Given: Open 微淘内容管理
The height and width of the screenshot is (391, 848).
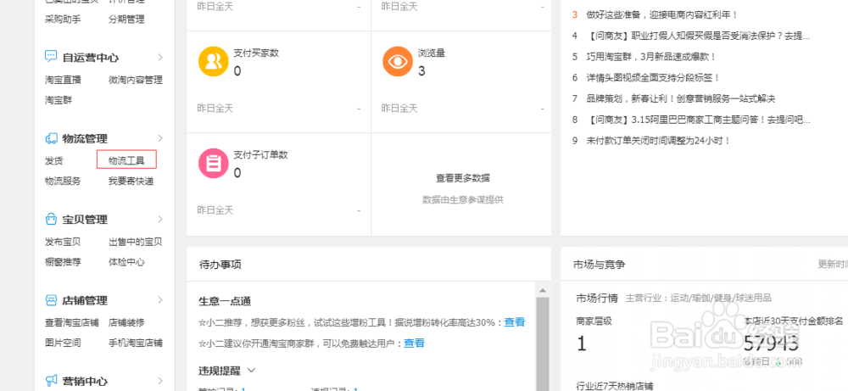Looking at the screenshot, I should pos(135,80).
